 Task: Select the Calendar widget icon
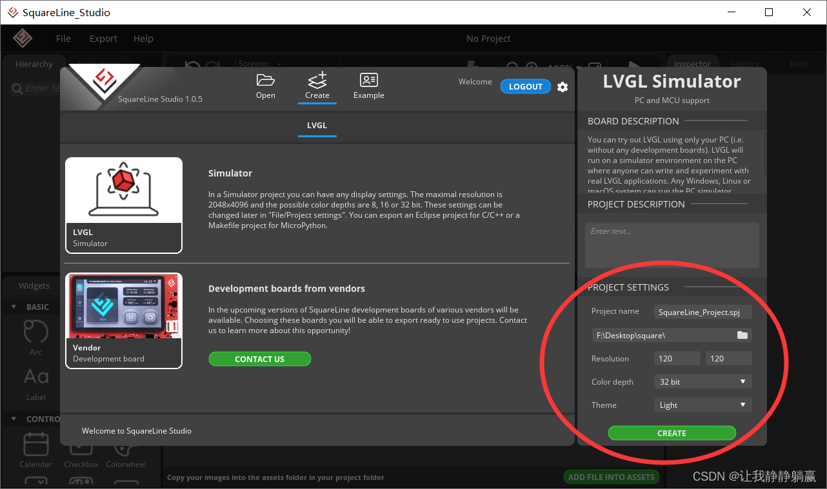pos(35,446)
